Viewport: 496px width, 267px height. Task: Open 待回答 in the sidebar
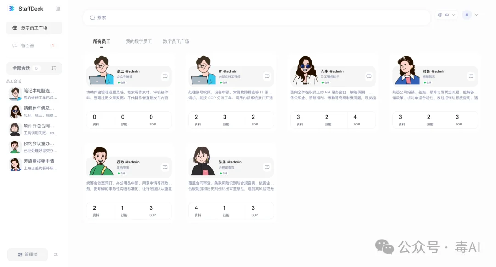34,45
